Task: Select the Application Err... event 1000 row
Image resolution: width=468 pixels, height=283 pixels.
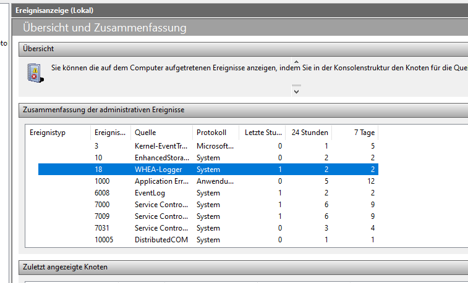Action: click(208, 181)
